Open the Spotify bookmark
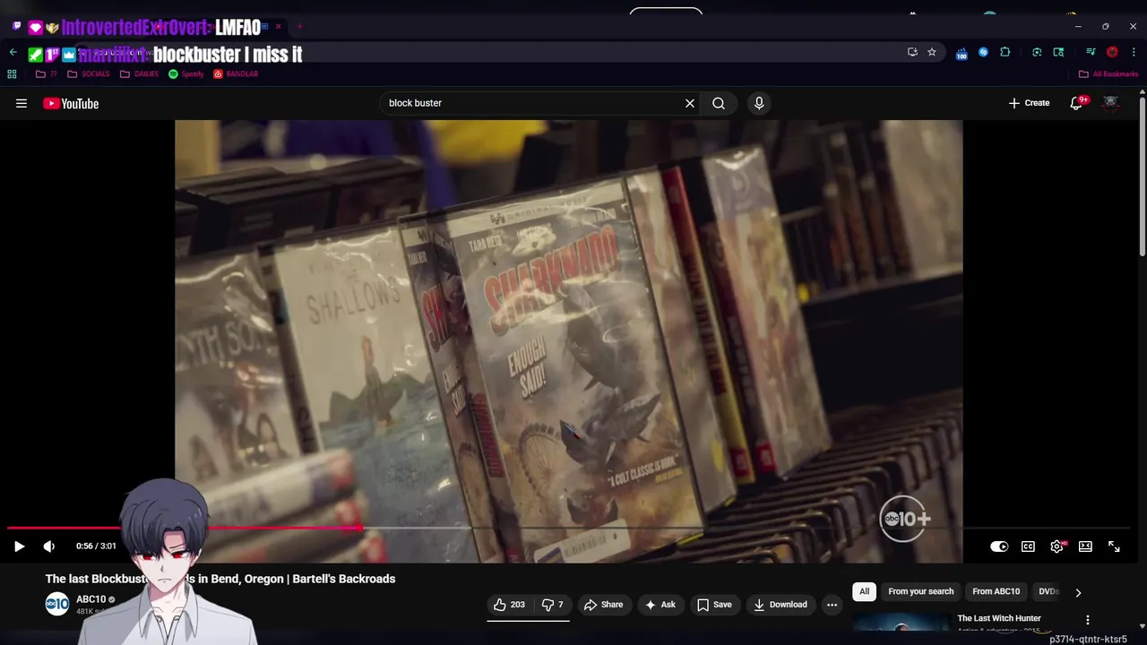This screenshot has height=645, width=1147. click(x=186, y=74)
